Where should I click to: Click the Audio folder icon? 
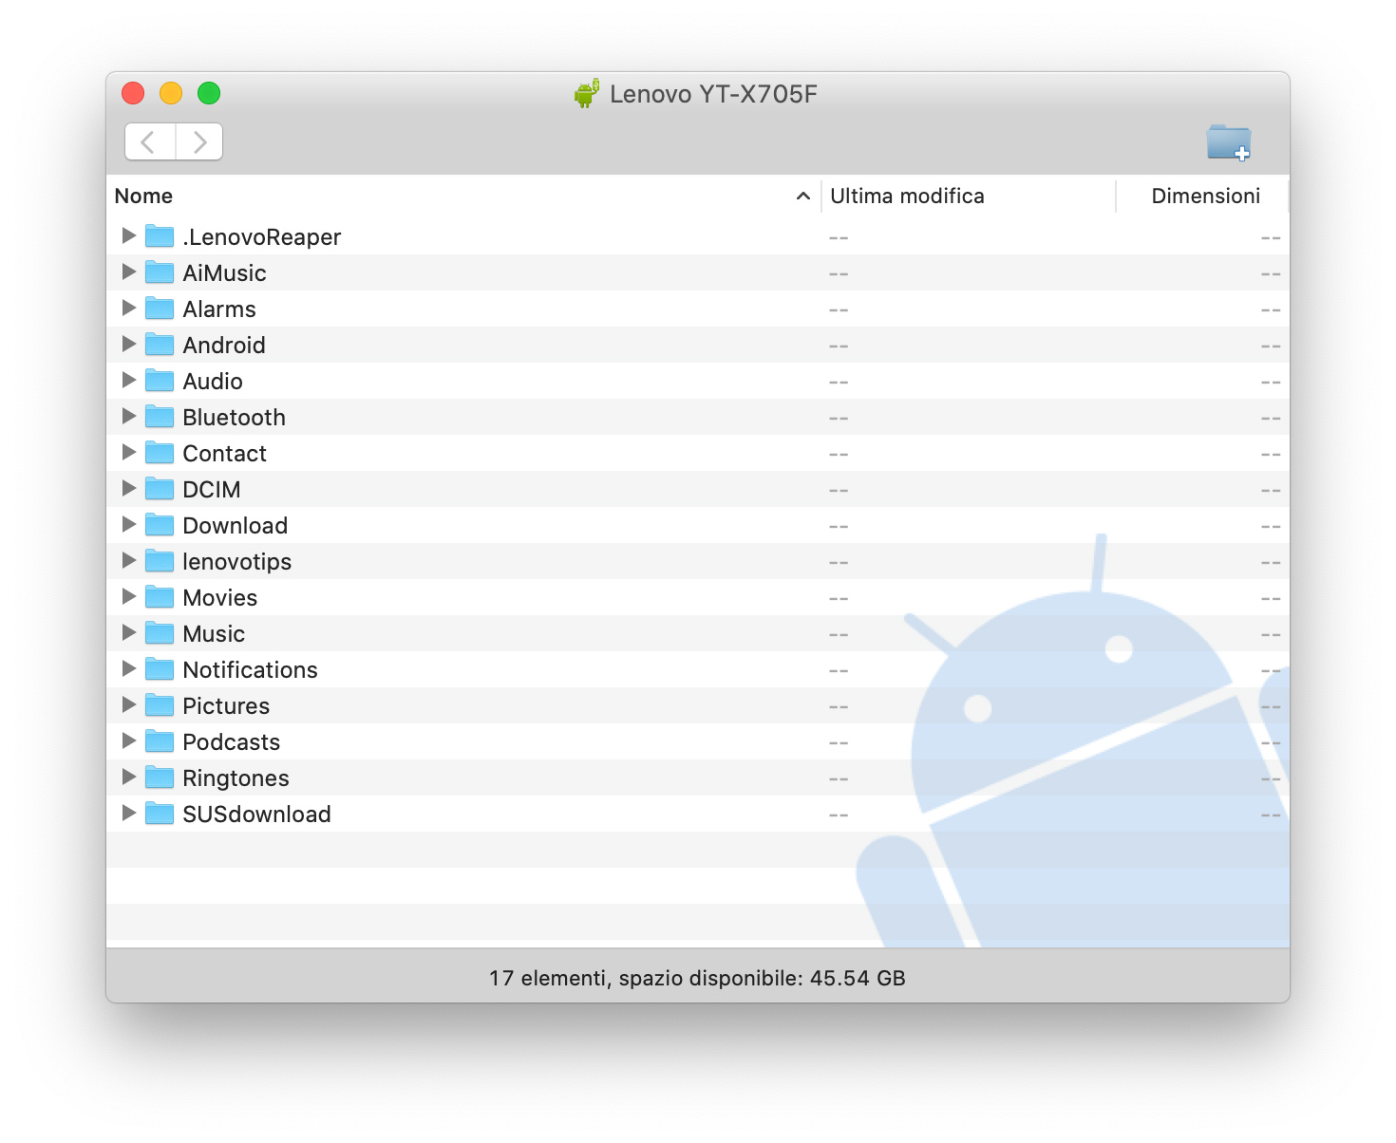coord(160,380)
